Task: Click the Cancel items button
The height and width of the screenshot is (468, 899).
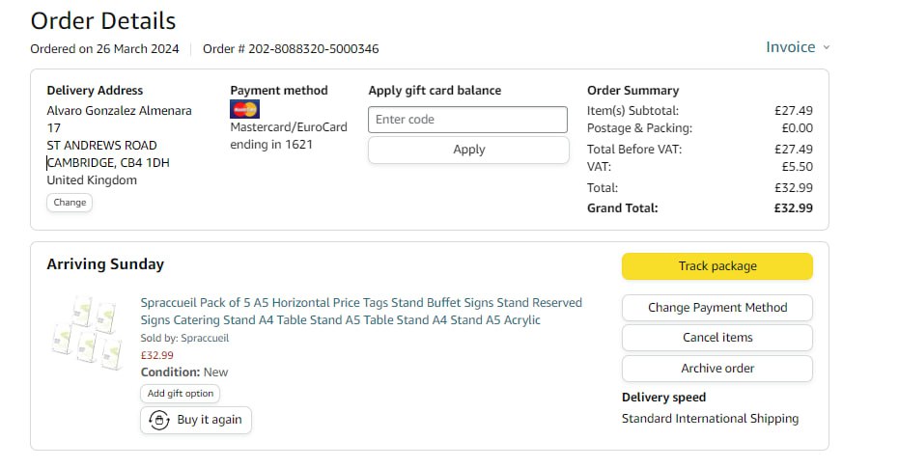Action: click(716, 338)
